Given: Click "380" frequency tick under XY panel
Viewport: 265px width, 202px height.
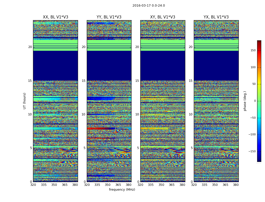Looking at the screenshot, I should coord(182,185).
